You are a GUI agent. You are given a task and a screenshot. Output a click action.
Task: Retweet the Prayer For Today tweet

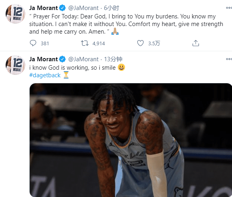coord(85,43)
